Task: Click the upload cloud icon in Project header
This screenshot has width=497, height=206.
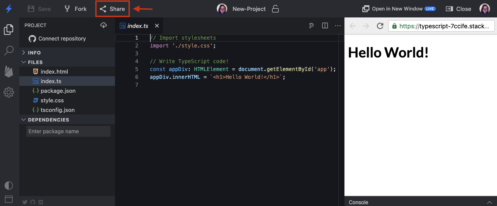Action: pos(104,25)
